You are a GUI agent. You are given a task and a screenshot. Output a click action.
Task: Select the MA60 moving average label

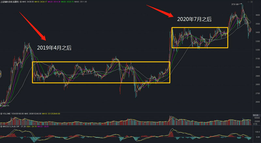98,2
